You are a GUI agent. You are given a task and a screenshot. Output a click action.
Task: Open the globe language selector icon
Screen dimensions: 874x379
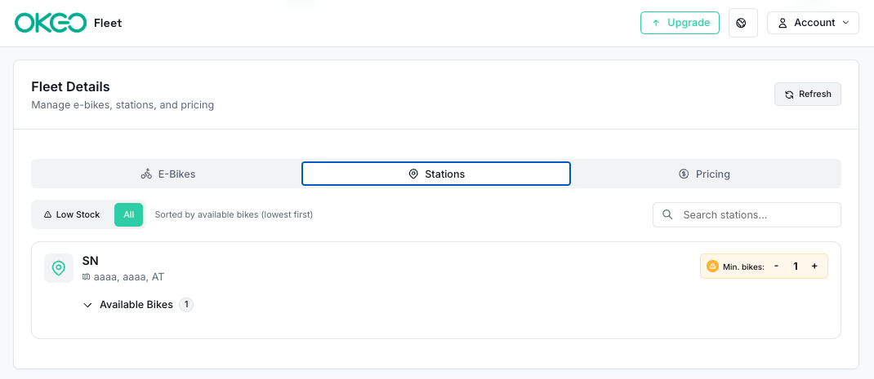(743, 23)
